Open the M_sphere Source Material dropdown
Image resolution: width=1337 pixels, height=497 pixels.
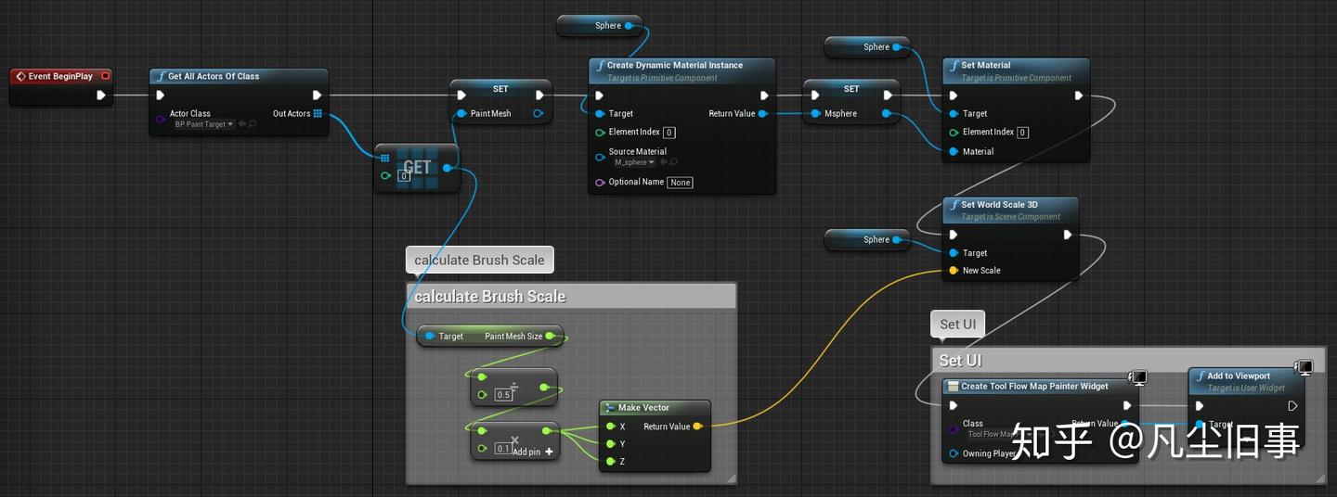pos(635,162)
